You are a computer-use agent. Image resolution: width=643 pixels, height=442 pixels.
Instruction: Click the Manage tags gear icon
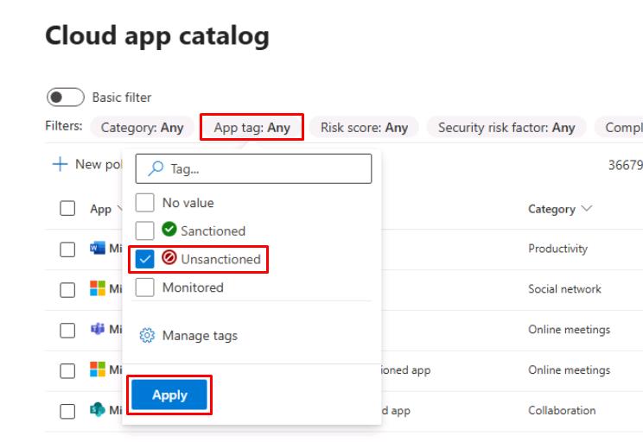click(146, 336)
